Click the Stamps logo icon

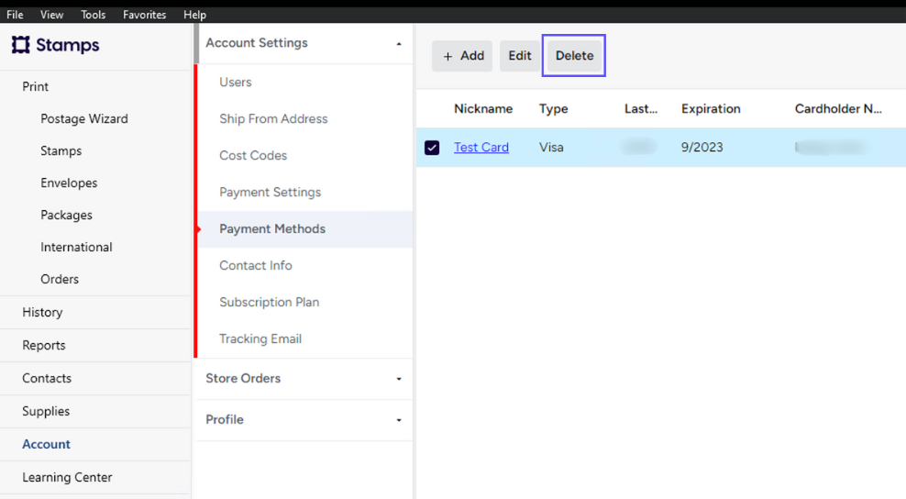21,45
